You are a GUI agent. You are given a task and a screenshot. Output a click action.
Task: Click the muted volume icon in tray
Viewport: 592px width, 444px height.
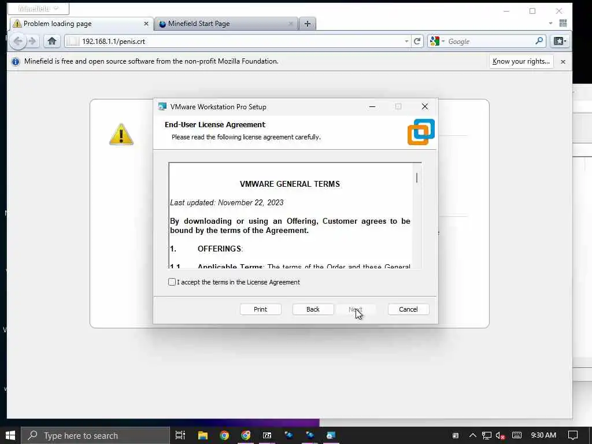click(500, 435)
